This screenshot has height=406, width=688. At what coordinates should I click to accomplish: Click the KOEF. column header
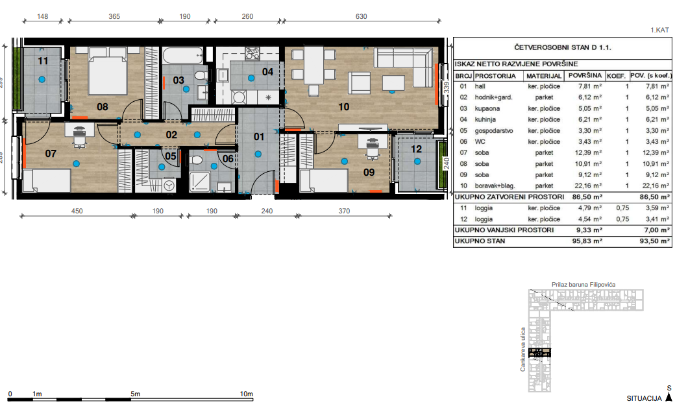coord(616,76)
